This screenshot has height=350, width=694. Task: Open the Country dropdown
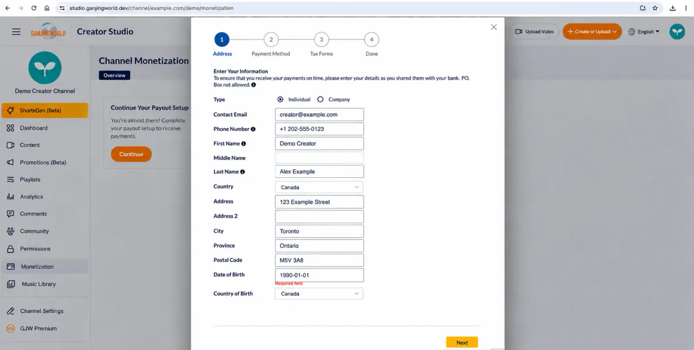point(319,187)
